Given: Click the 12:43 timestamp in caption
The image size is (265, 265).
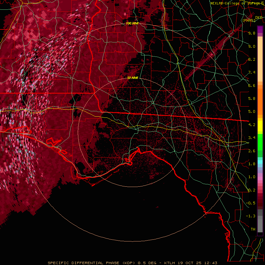Looking at the screenshot, I should (x=211, y=263).
